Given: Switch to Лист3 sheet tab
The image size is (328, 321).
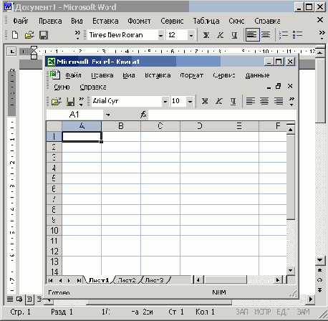Looking at the screenshot, I should point(154,280).
